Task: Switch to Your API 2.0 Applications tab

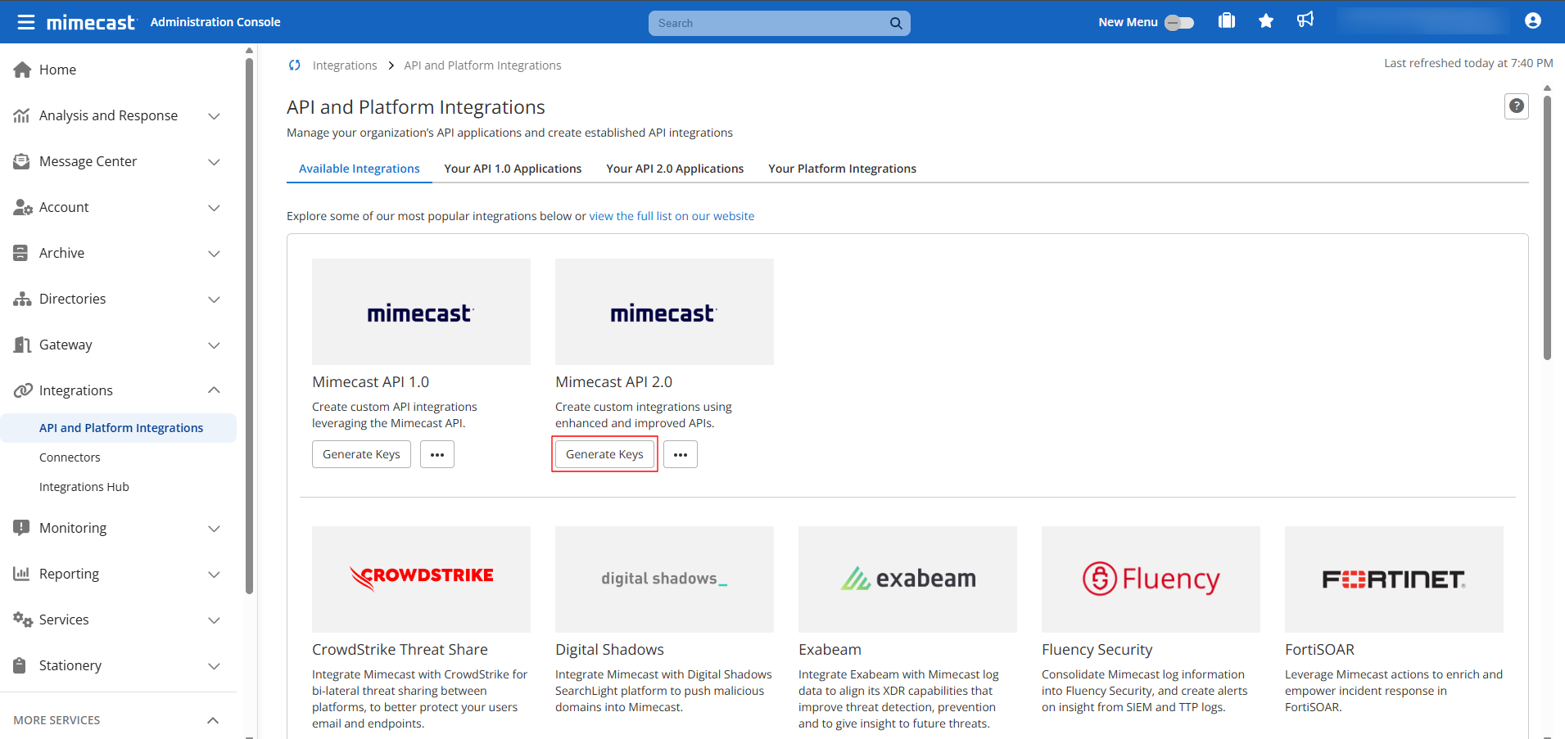Action: pos(675,169)
